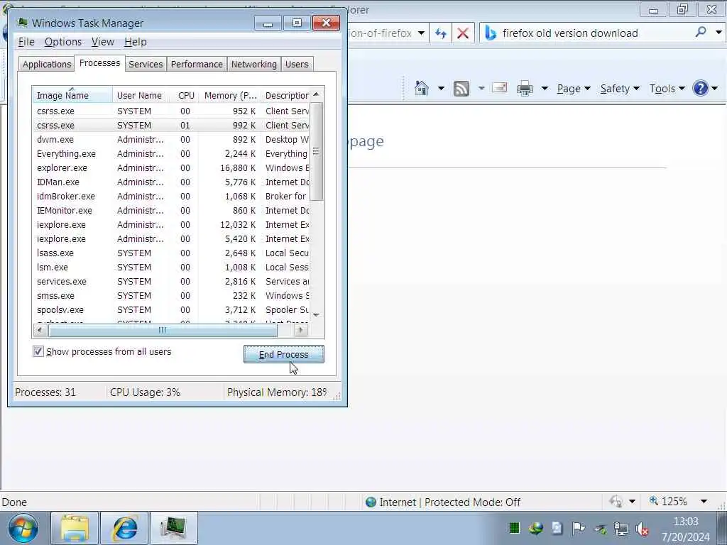Image resolution: width=727 pixels, height=545 pixels.
Task: Open the Safety dropdown menu
Action: coord(620,89)
